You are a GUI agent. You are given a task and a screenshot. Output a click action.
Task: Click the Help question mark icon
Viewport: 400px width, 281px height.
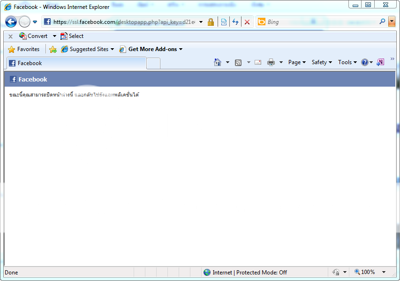[x=365, y=62]
